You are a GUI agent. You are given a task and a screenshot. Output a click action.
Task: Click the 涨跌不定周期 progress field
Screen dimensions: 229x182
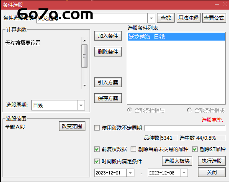coord(185,128)
